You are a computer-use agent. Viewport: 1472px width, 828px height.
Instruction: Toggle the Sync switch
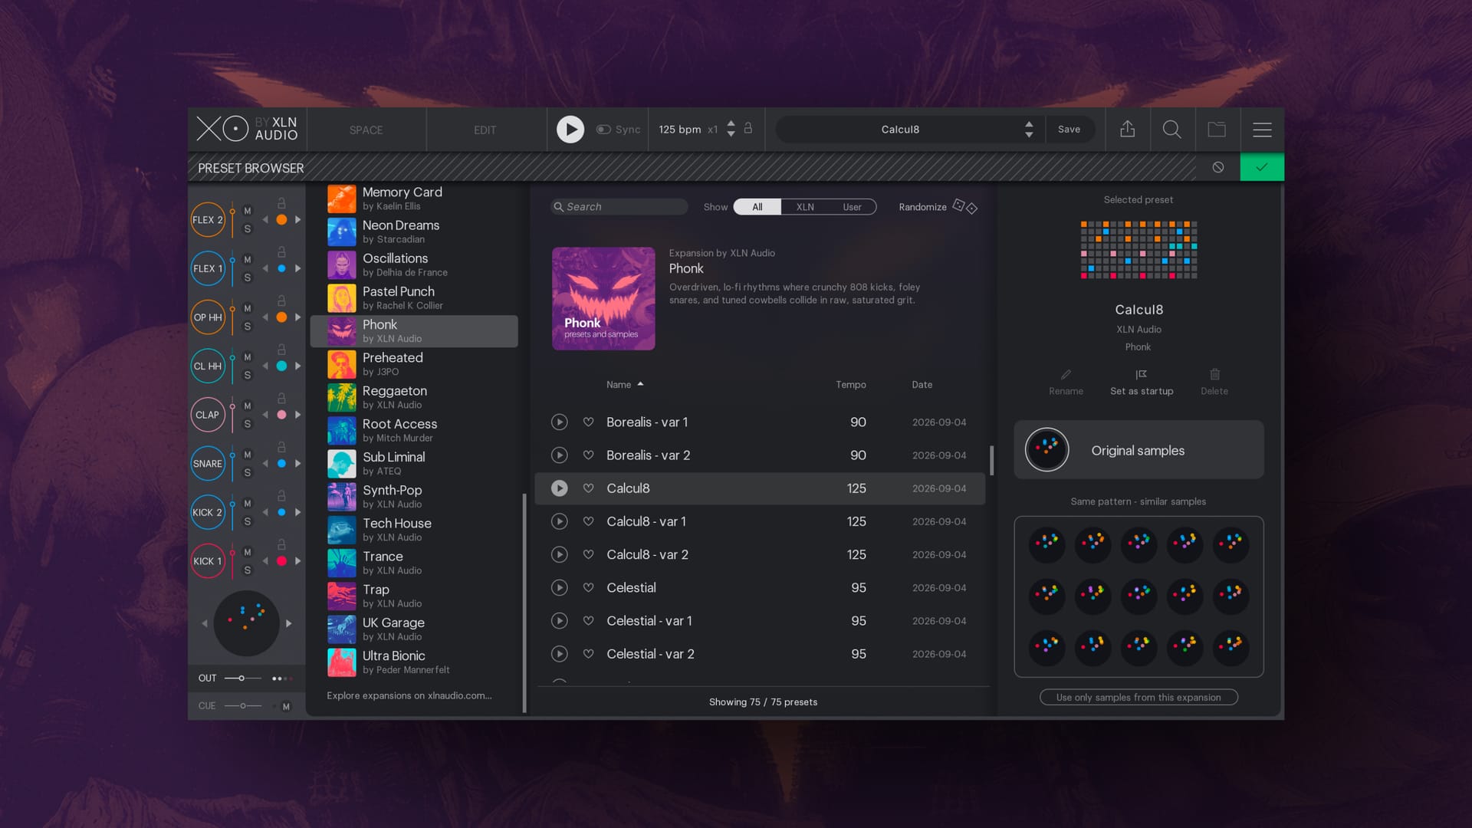click(x=603, y=130)
